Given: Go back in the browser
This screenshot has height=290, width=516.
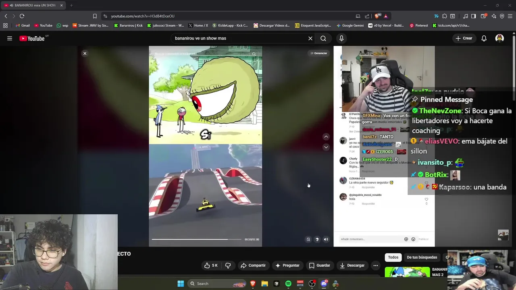Looking at the screenshot, I should point(6,16).
